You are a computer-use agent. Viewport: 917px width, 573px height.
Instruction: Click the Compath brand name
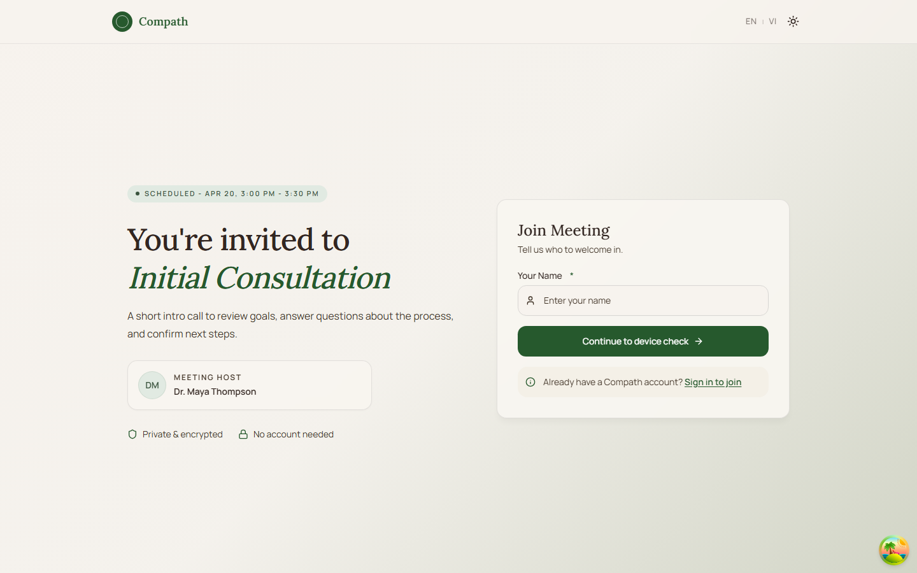(x=164, y=22)
